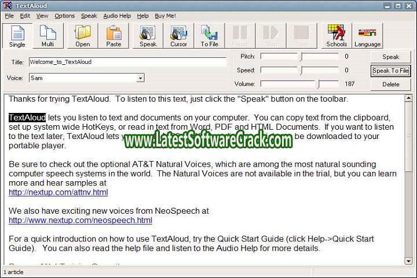Click the Title field with Welcome_to_TextAloud
This screenshot has width=417, height=278.
[127, 62]
